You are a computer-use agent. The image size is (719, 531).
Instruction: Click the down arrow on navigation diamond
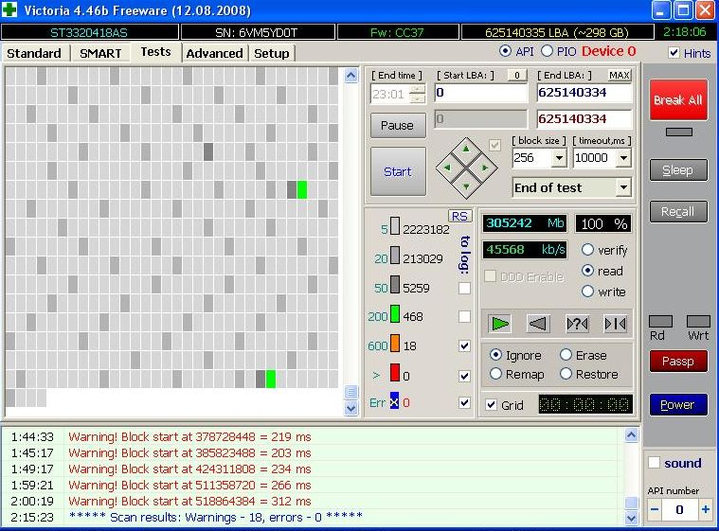[x=466, y=186]
